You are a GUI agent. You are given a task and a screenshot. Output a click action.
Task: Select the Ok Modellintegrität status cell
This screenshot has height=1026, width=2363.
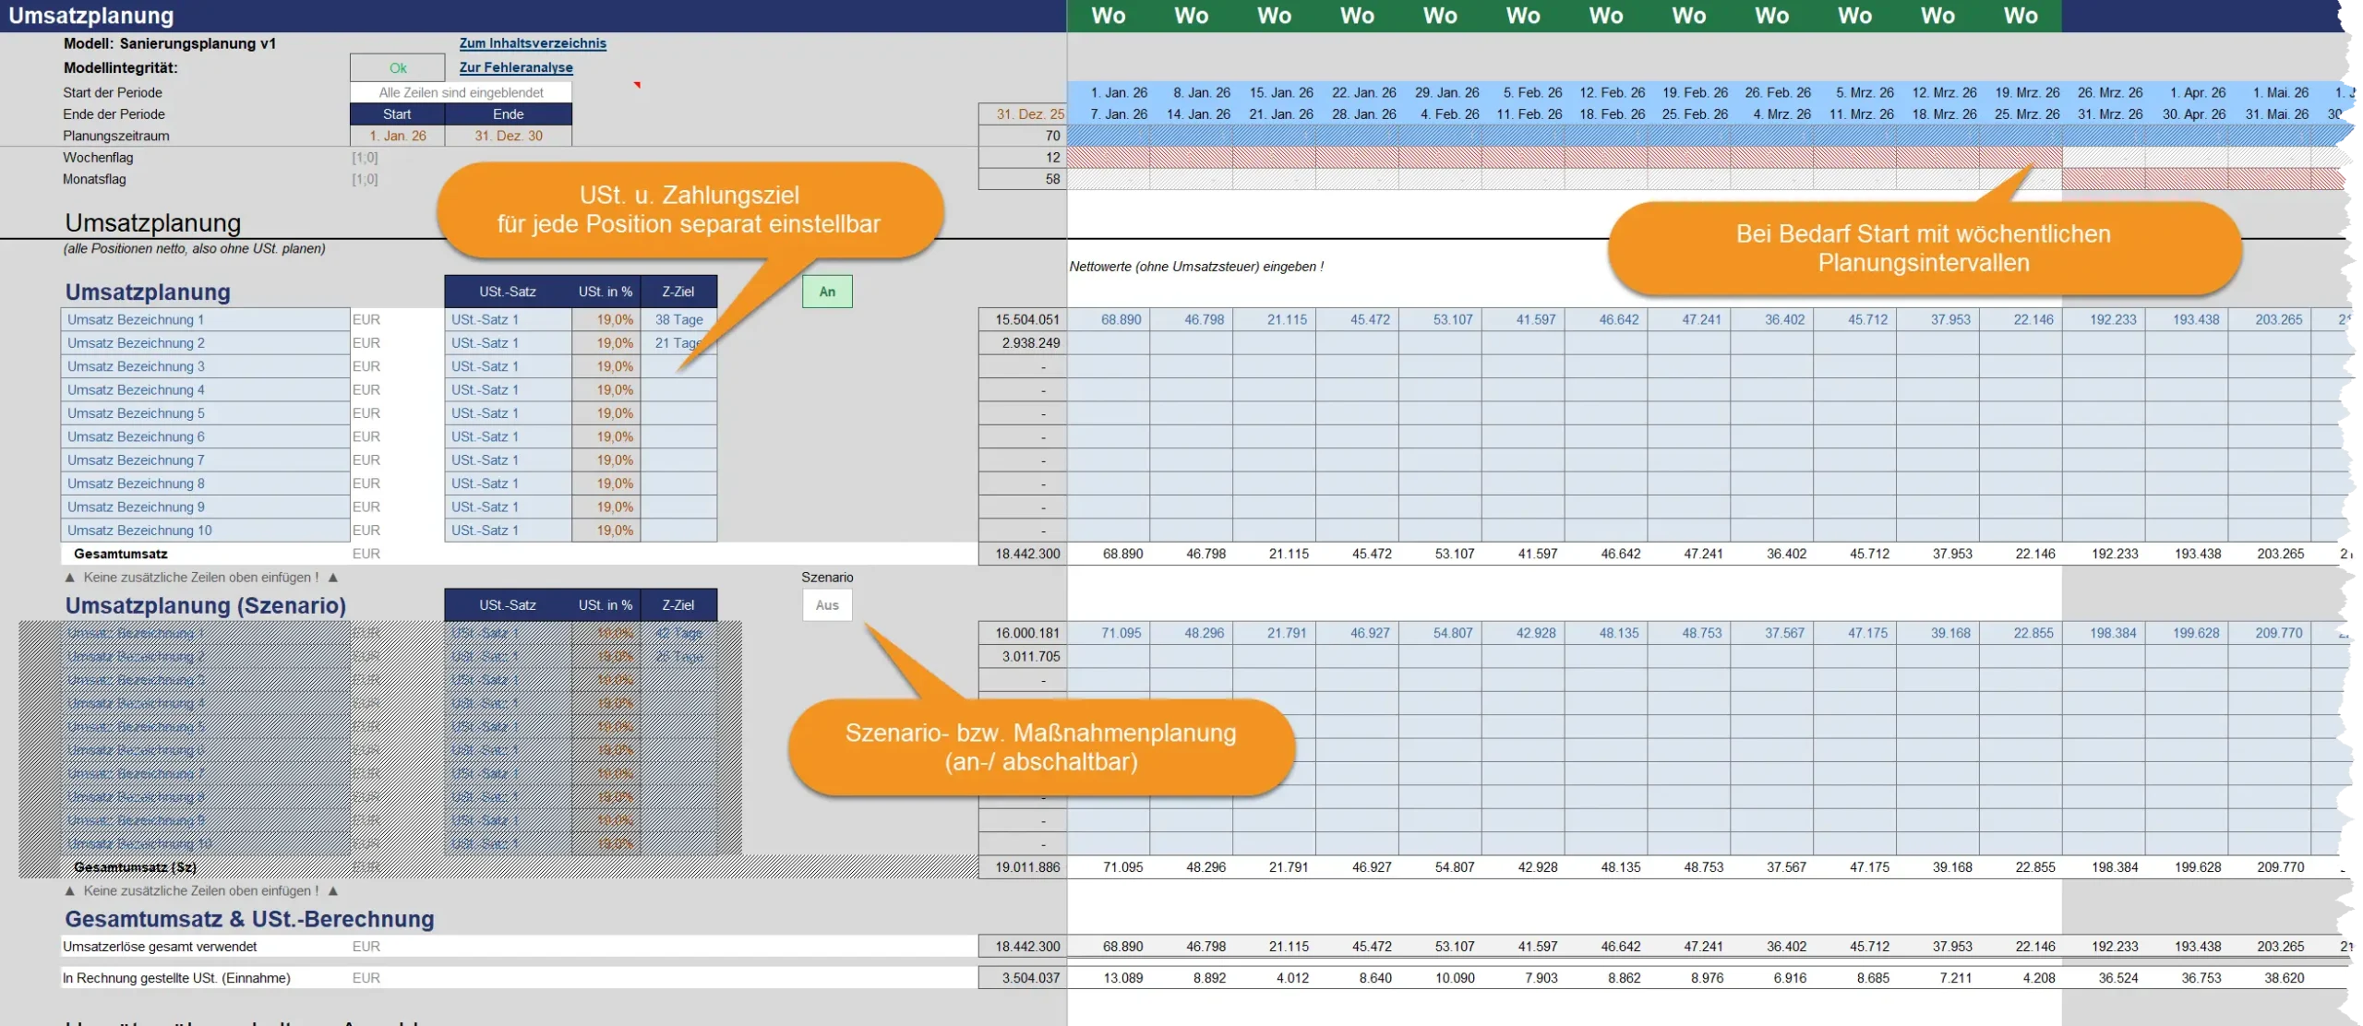coord(397,67)
